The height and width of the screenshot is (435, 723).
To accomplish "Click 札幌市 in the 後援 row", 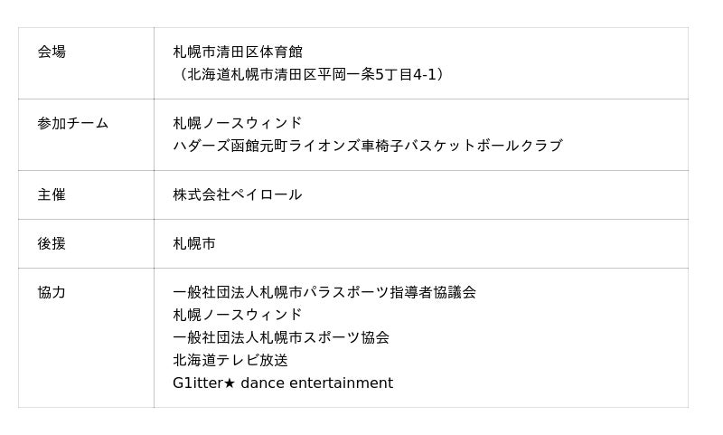I will tap(194, 244).
